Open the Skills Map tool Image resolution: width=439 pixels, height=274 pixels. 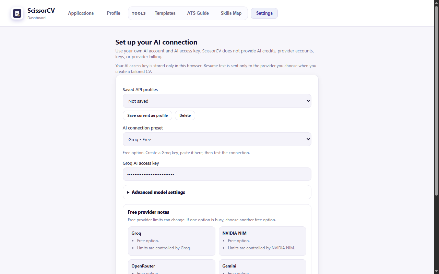click(231, 13)
